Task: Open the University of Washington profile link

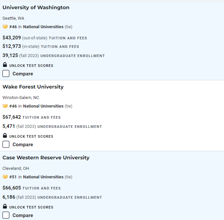Action: point(36,8)
